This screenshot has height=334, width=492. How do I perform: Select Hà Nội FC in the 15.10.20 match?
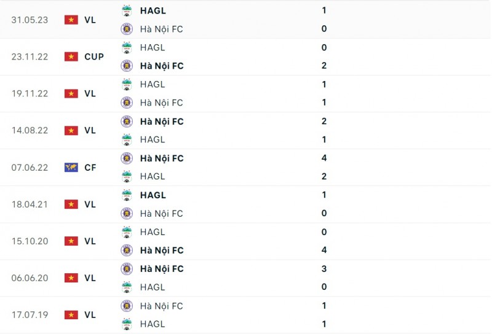[x=161, y=251]
